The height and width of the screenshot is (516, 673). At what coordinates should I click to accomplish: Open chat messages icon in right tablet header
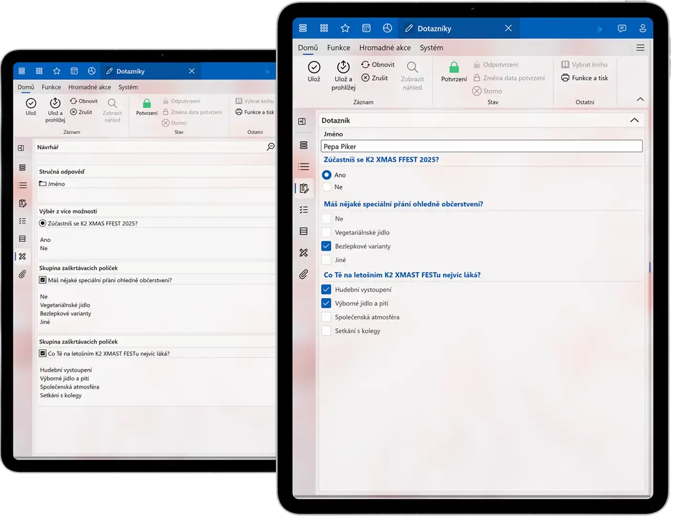621,29
